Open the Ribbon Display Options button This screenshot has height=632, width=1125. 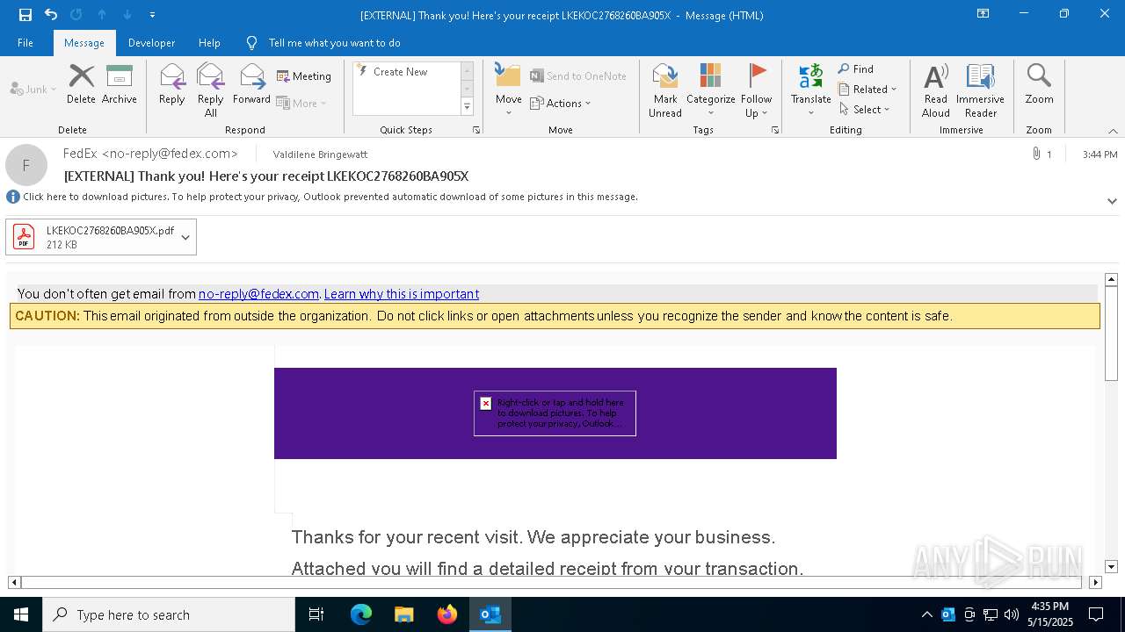pos(983,14)
